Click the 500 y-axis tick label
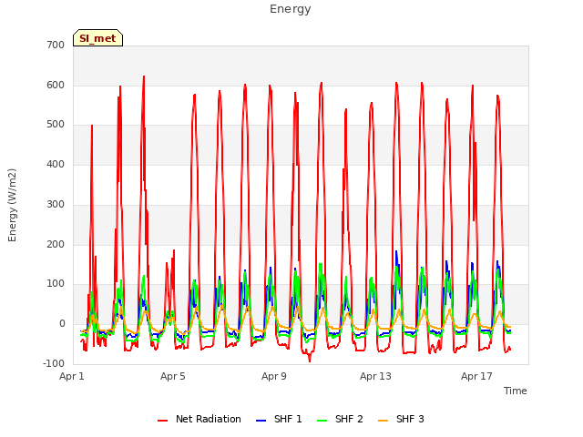 (x=56, y=125)
